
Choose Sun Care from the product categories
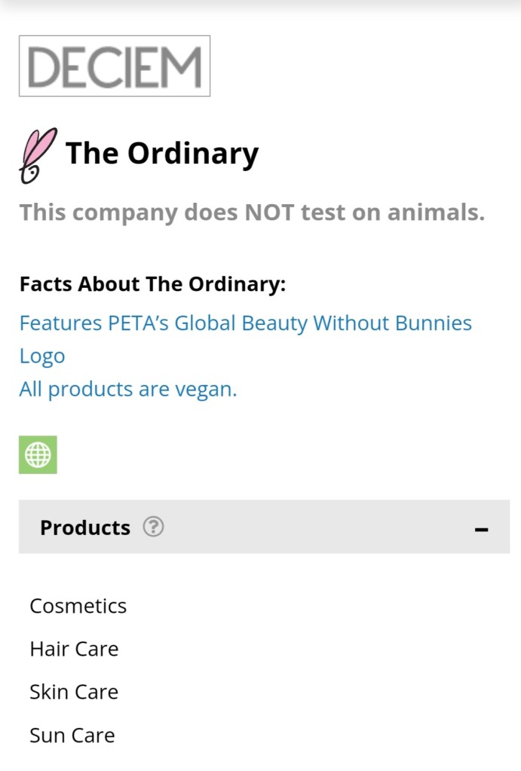click(72, 735)
